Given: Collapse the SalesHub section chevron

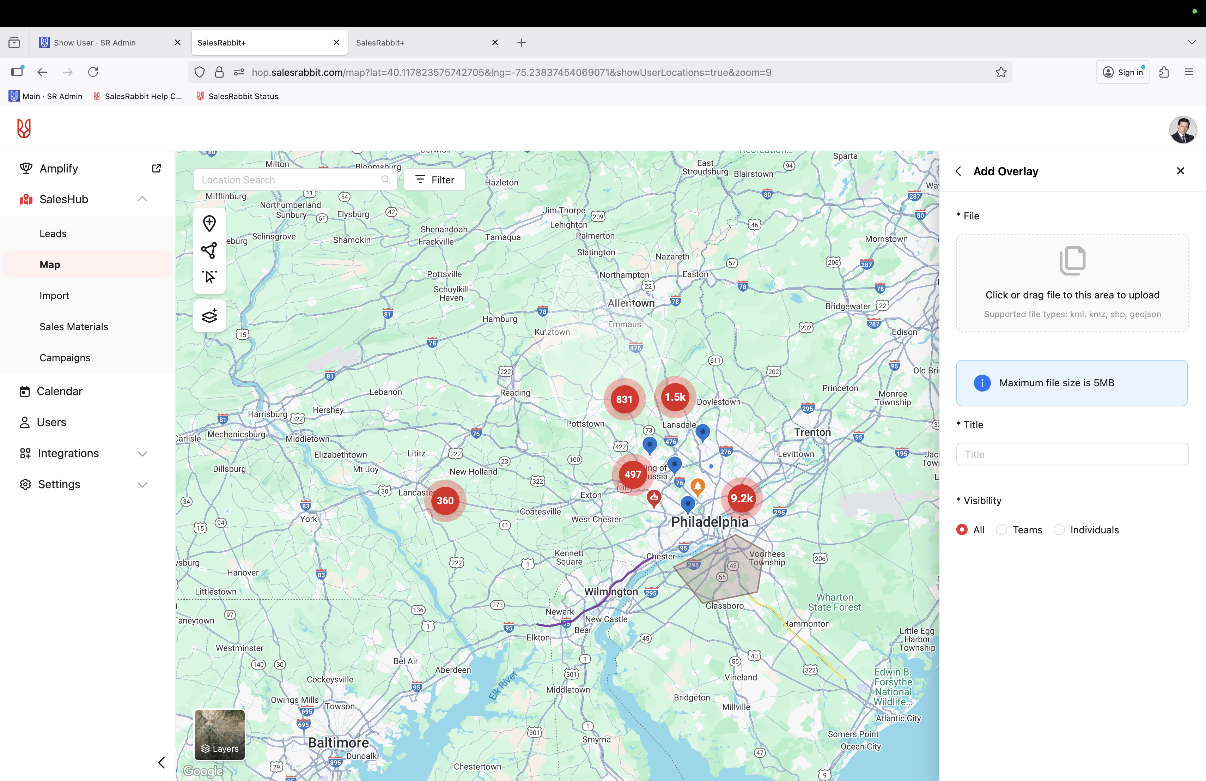Looking at the screenshot, I should pos(142,199).
